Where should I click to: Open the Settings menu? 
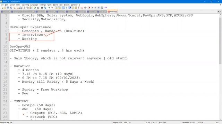(x=43, y=5)
